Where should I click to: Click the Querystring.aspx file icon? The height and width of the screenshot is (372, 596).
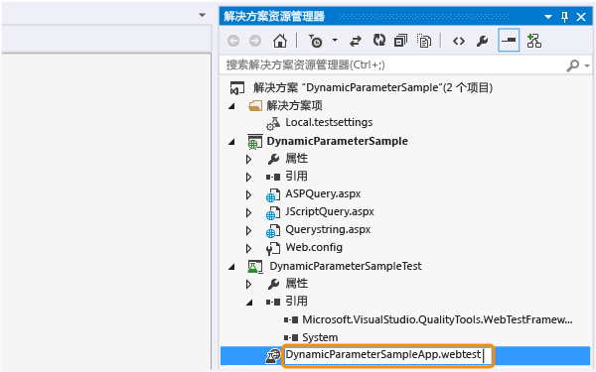coord(273,230)
